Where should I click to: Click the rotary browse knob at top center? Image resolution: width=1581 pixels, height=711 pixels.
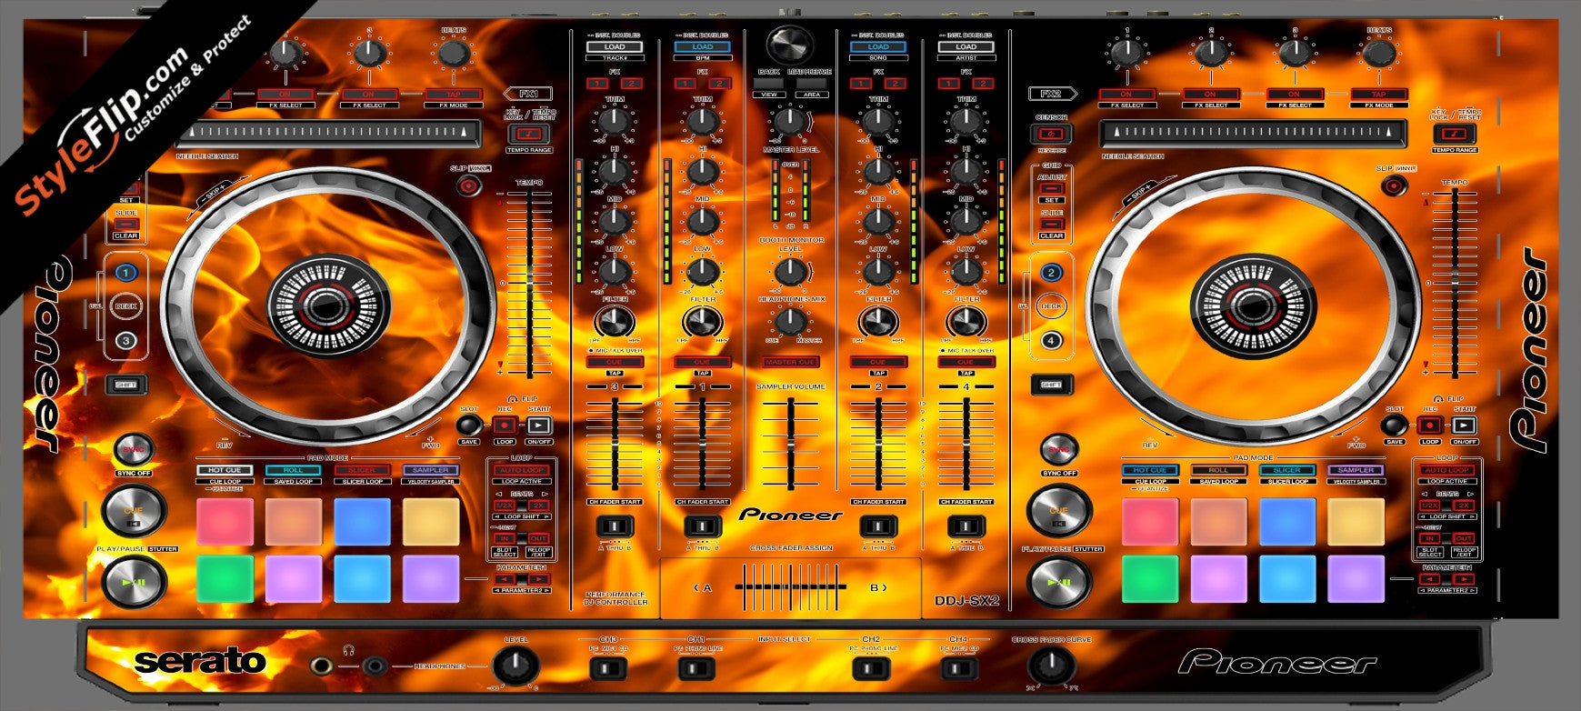[x=790, y=45]
